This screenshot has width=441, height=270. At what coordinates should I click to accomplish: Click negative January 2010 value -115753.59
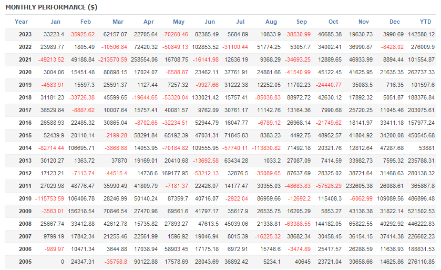(49, 198)
